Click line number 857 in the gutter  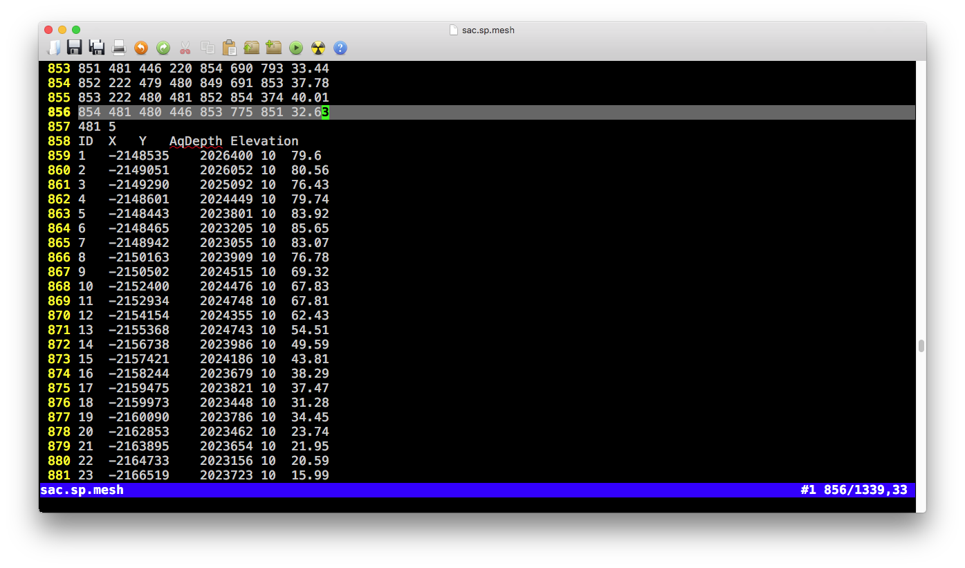click(x=59, y=127)
